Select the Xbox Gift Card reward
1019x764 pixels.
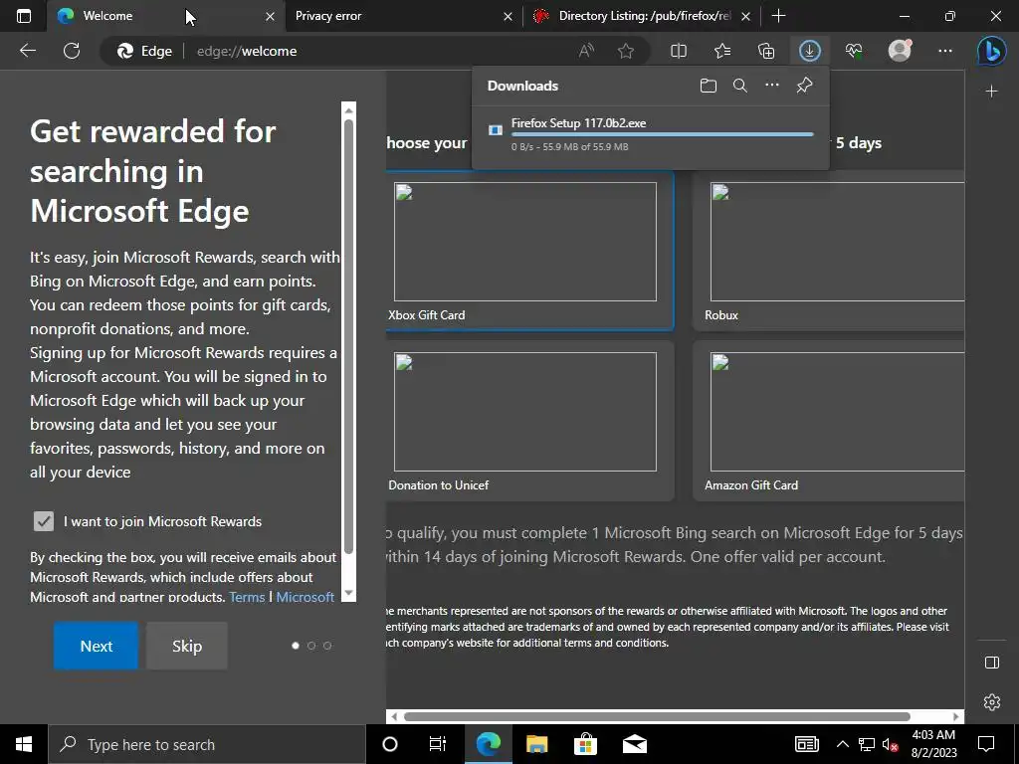(x=529, y=251)
